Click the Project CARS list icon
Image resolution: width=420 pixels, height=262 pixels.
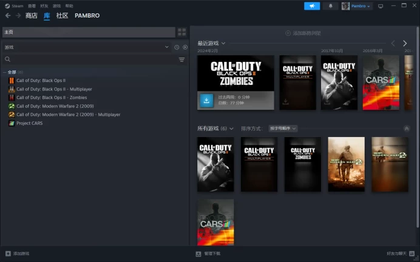click(x=12, y=123)
